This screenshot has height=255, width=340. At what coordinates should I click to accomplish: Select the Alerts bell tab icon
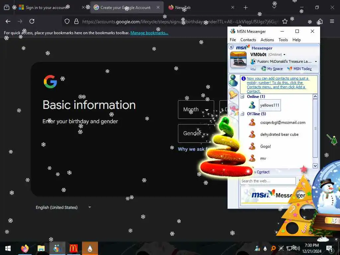[x=233, y=95]
